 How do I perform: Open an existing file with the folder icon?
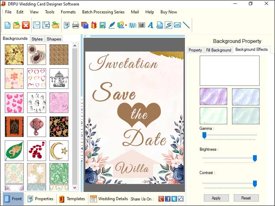[x=16, y=25]
